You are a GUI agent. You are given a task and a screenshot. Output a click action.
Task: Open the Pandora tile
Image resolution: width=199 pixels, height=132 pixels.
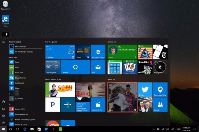pyautogui.click(x=52, y=105)
